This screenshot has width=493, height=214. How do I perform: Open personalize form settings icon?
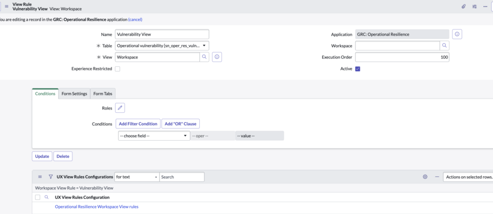point(475,6)
